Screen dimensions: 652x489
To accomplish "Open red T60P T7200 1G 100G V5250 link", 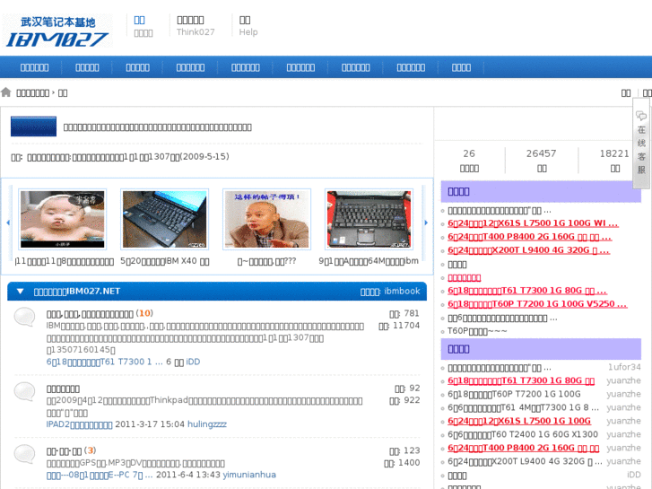I will [537, 304].
